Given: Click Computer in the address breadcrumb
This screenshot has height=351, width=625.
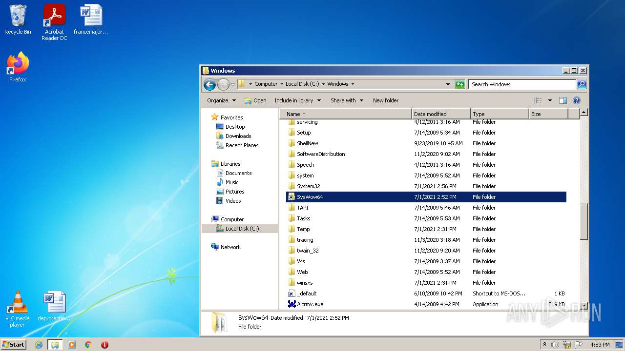Looking at the screenshot, I should [266, 84].
